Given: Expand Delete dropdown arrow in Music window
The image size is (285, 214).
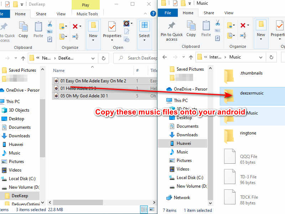Looking at the screenshot, I should tap(248, 25).
